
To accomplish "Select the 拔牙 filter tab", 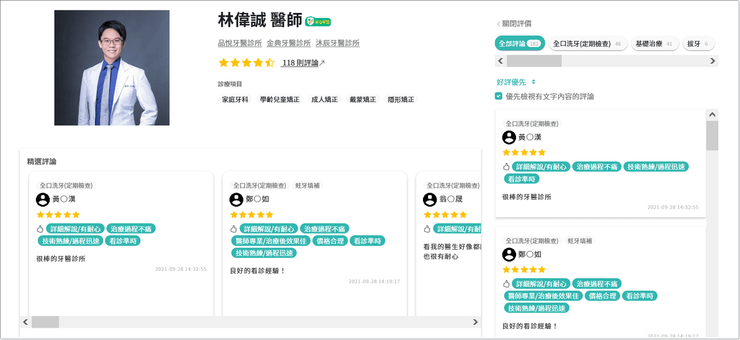I will point(699,44).
